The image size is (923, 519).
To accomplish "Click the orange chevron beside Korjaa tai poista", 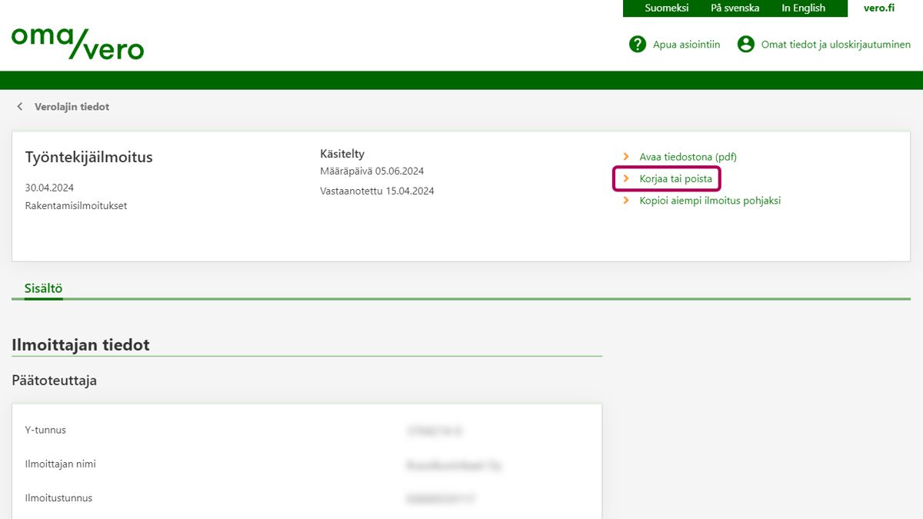I will [x=626, y=179].
